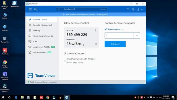This screenshot has width=177, height=100.
Task: Open Microsoft Edge from taskbar
Action: (16, 97)
